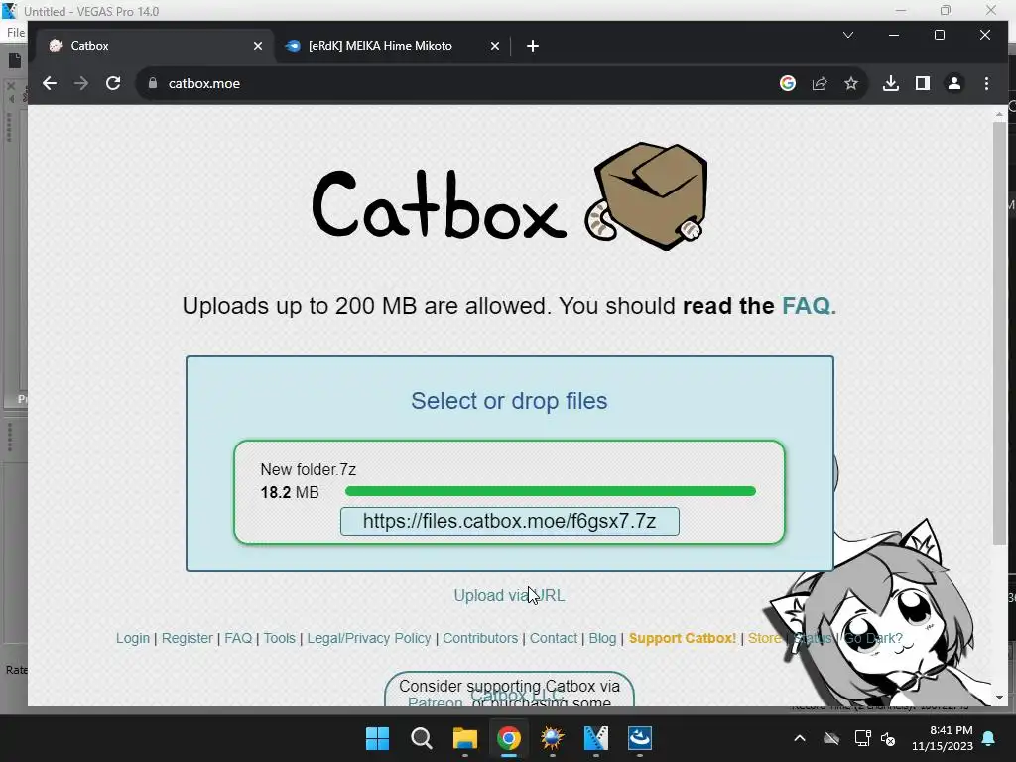Open Upload via URL link
Image resolution: width=1016 pixels, height=762 pixels.
509,595
